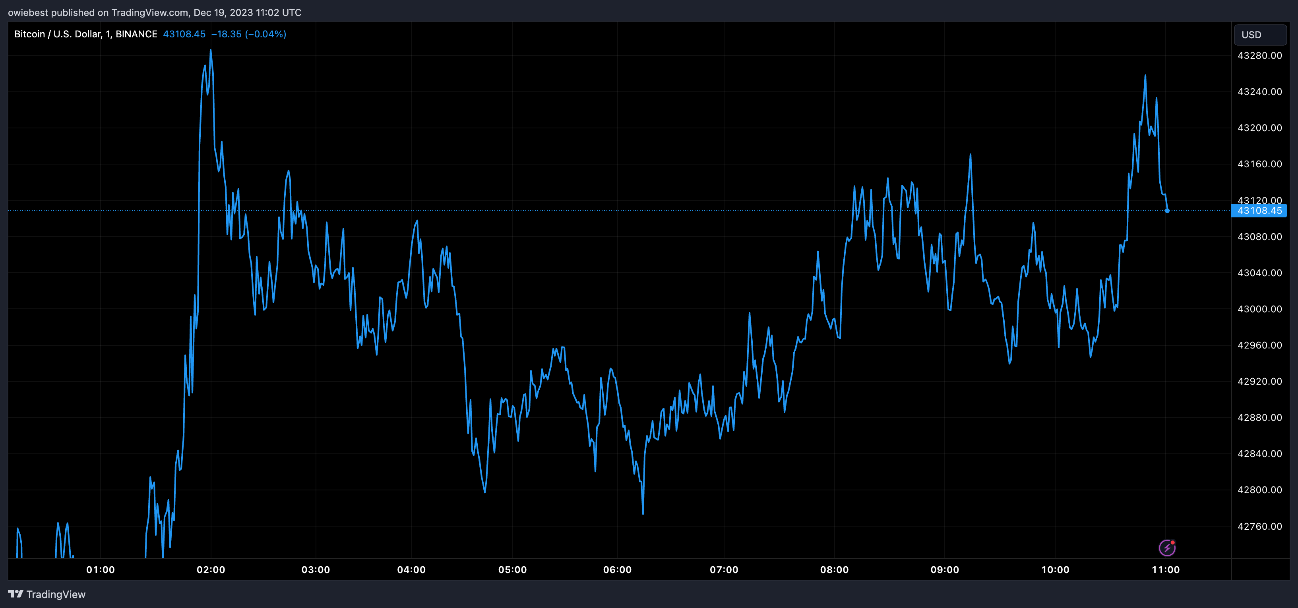Click the 43040.00 price axis label

pos(1260,273)
